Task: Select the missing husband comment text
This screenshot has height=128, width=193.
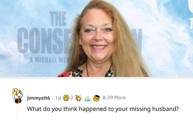Action: 103,109
